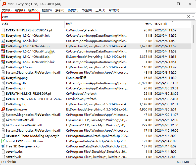This screenshot has width=196, height=165.
Task: Click date 2026/5/3 13:26
Action: click(x=165, y=72)
